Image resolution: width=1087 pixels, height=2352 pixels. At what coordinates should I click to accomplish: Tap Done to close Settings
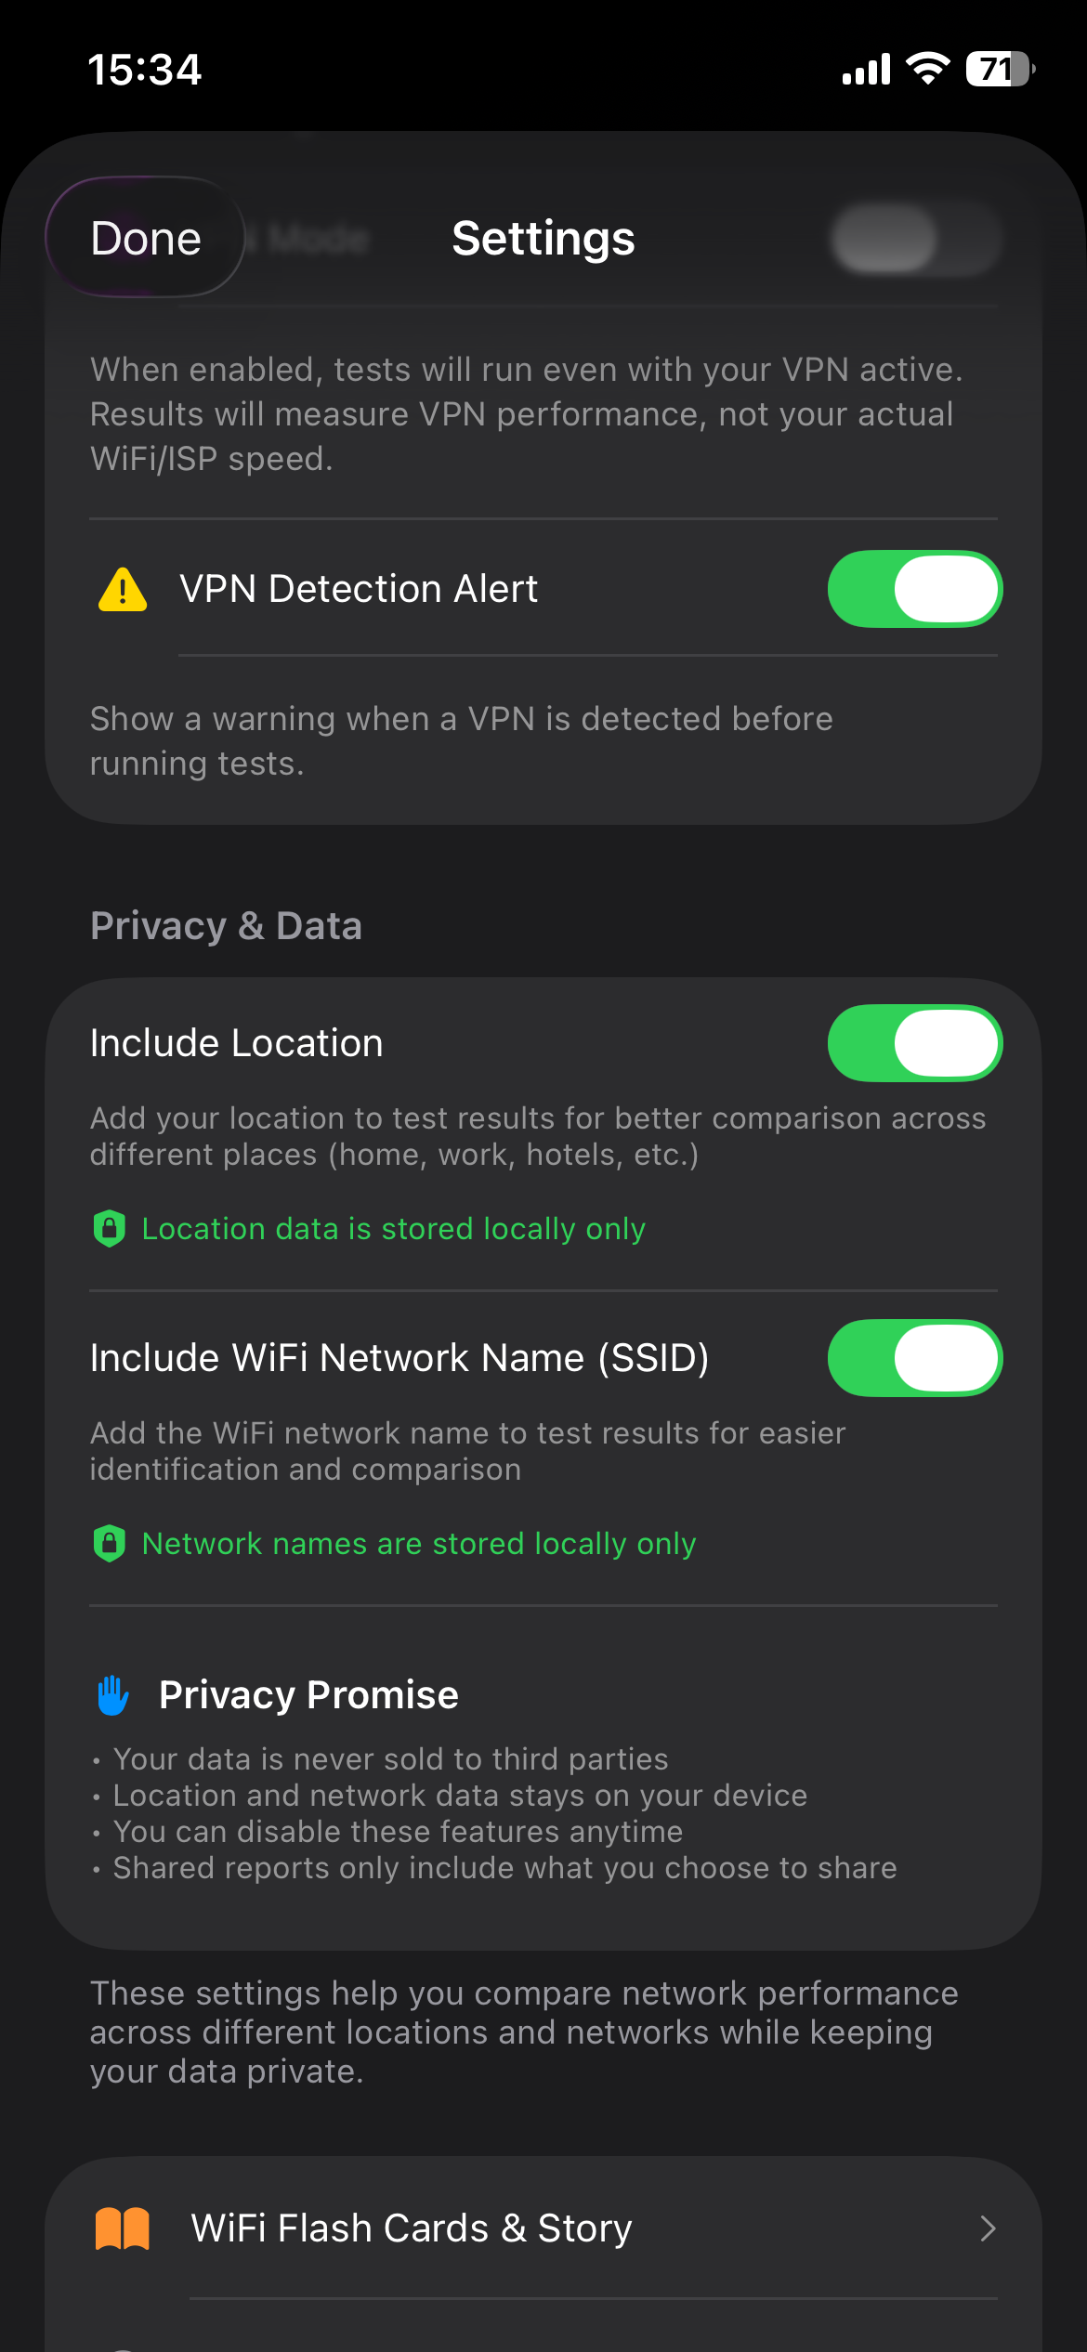(x=144, y=237)
